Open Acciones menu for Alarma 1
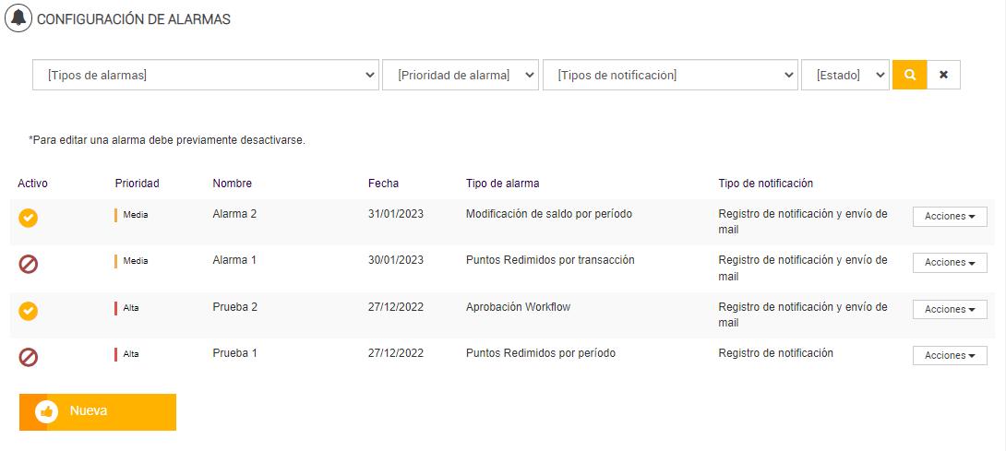 950,263
